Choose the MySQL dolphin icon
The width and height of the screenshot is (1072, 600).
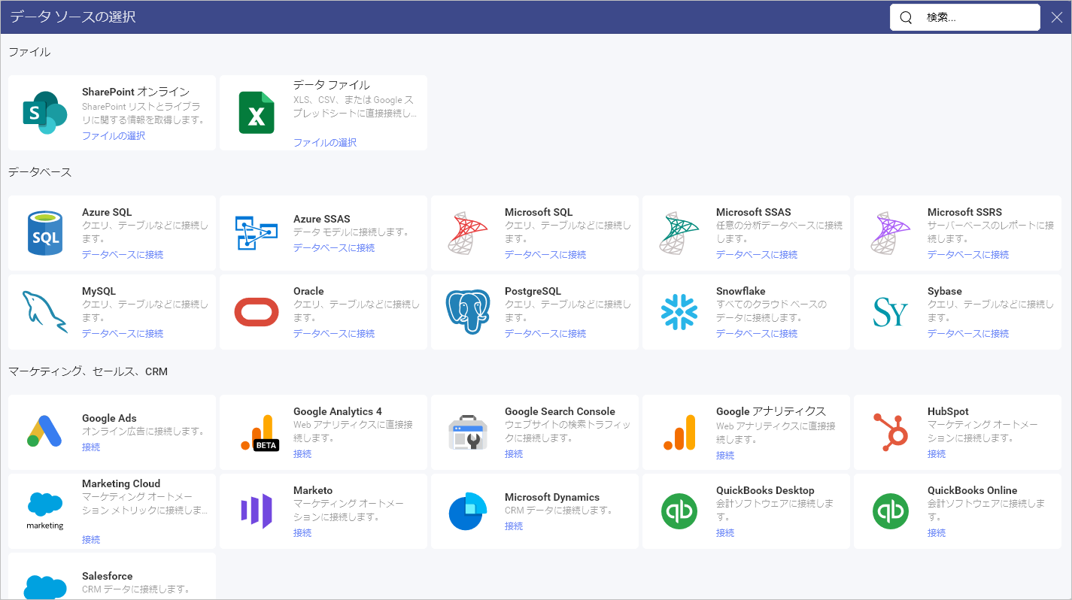(x=45, y=312)
